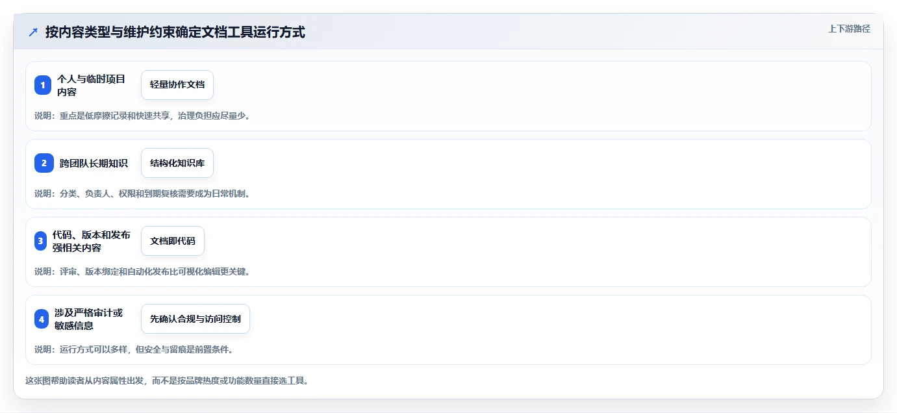Click the 轻量协作文档 button
The image size is (897, 413).
click(177, 85)
